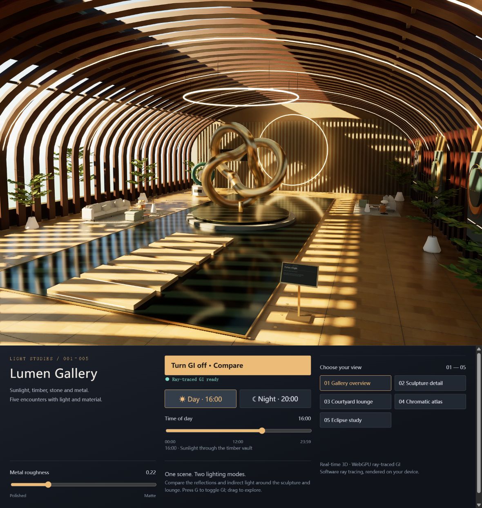This screenshot has width=482, height=508.
Task: Click the Time of day slider thumb
Action: (262, 431)
